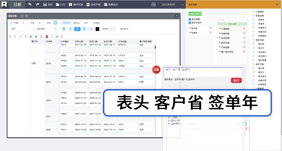Click the 保存 save button

tap(48, 5)
